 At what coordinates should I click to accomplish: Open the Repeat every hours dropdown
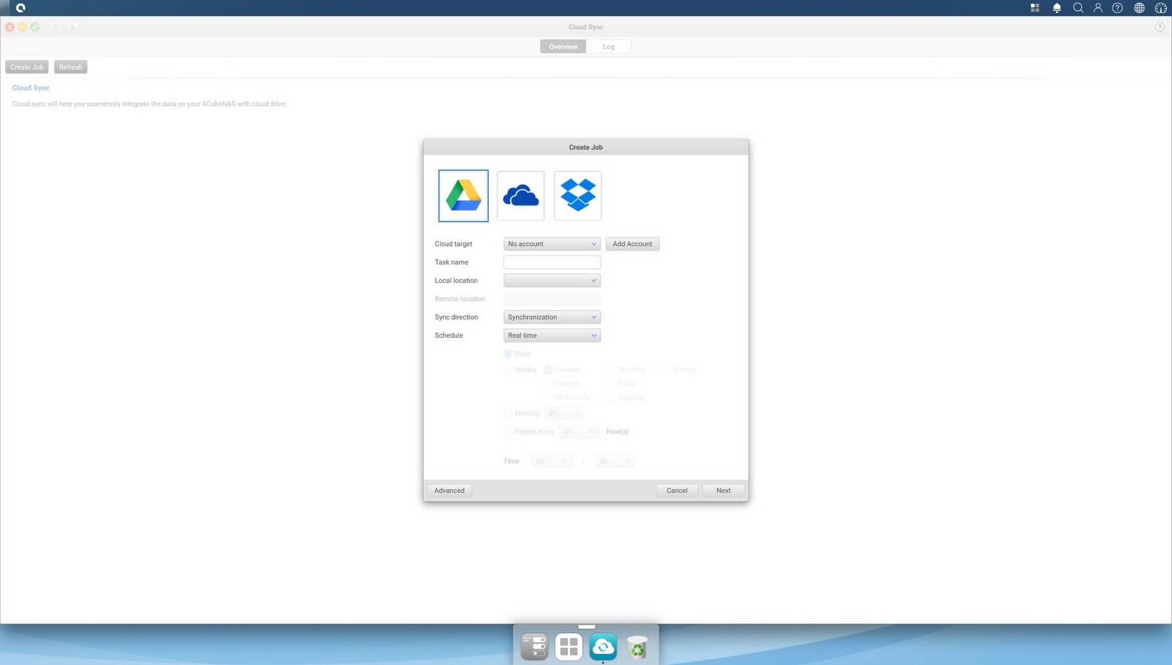[579, 432]
